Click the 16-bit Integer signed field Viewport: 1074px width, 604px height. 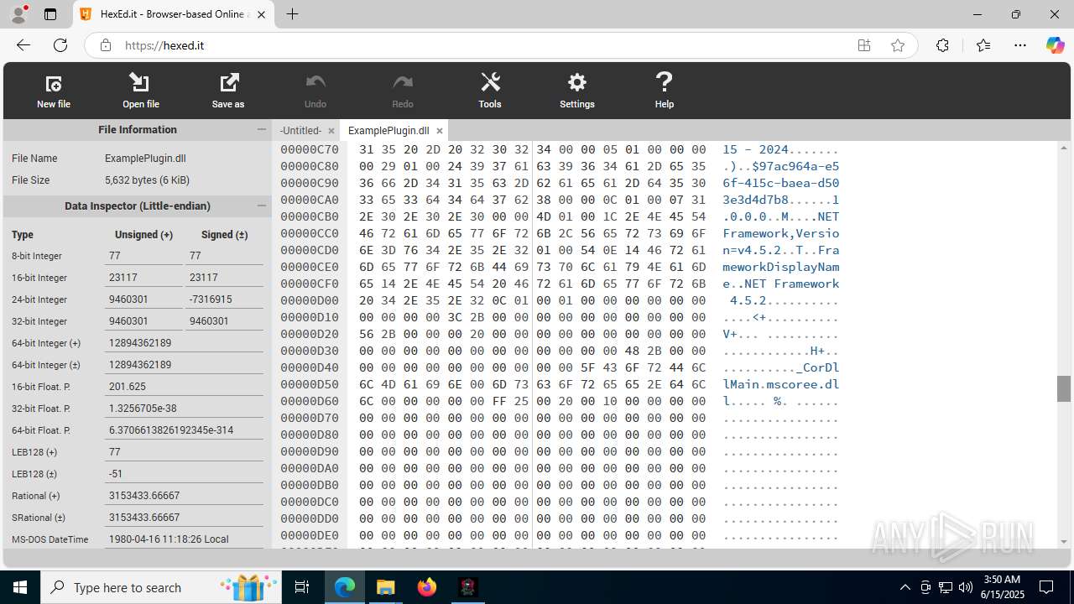(x=224, y=278)
